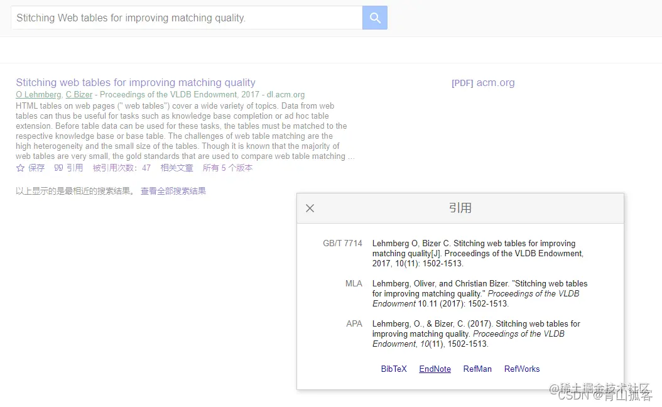
Task: Export citation to EndNote
Action: click(435, 369)
